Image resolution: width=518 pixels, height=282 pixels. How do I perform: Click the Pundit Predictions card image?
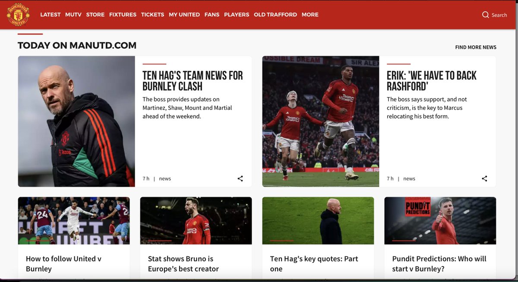tap(440, 221)
